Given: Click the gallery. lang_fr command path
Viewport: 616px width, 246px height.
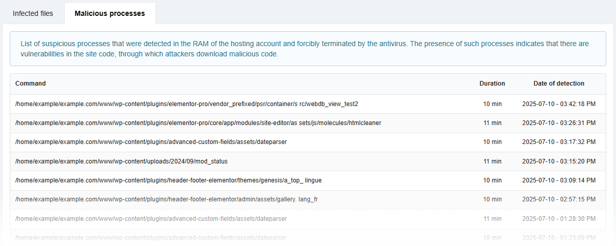Looking at the screenshot, I should click(x=166, y=199).
